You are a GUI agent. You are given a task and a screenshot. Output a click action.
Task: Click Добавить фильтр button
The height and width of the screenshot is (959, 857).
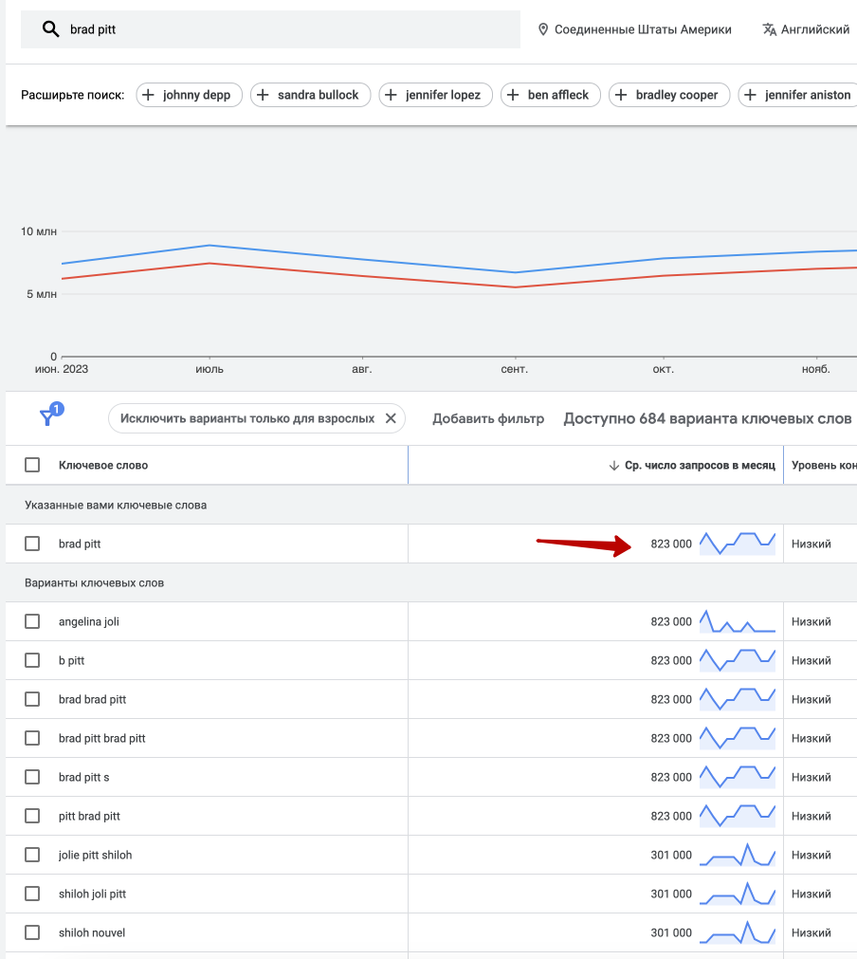488,418
